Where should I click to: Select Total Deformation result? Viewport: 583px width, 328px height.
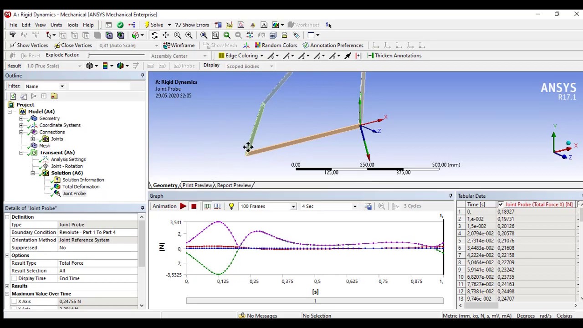[x=81, y=187]
